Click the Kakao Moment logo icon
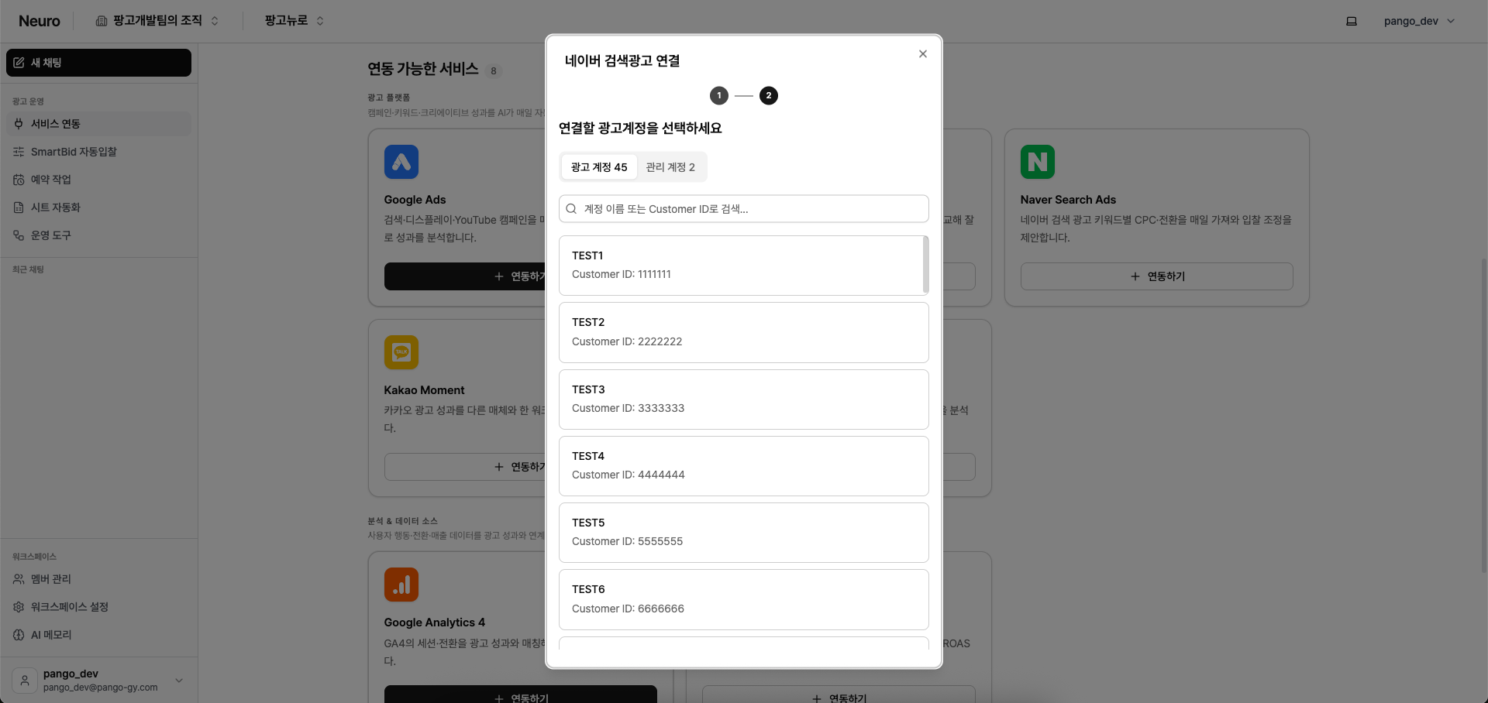1488x703 pixels. click(x=401, y=352)
